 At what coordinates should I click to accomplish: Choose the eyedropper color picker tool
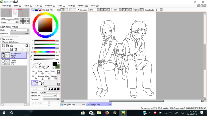(x=47, y=67)
